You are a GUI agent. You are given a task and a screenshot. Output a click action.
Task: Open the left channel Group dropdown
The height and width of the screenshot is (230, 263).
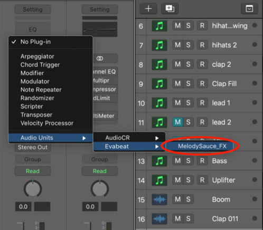point(33,159)
